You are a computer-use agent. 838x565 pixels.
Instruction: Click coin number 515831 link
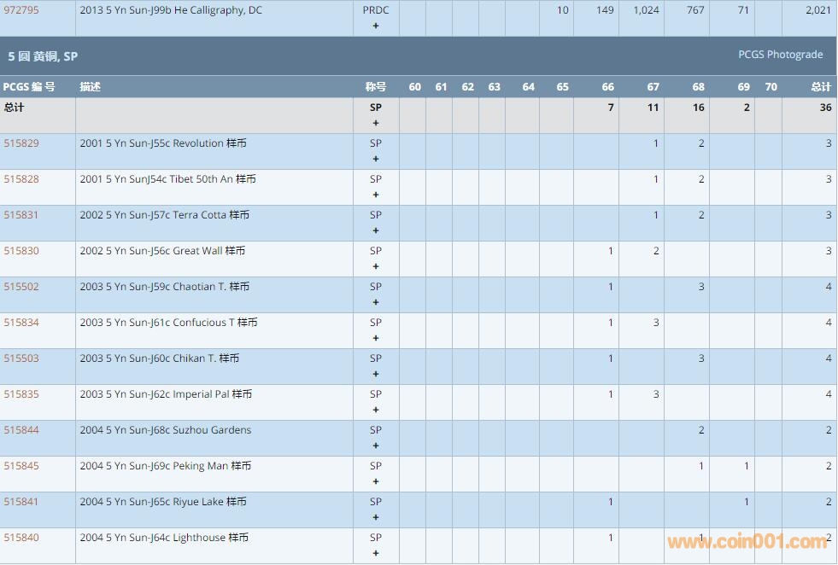click(21, 215)
